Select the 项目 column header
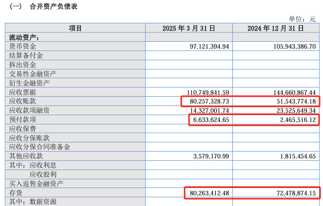323x206 pixels. [75, 28]
